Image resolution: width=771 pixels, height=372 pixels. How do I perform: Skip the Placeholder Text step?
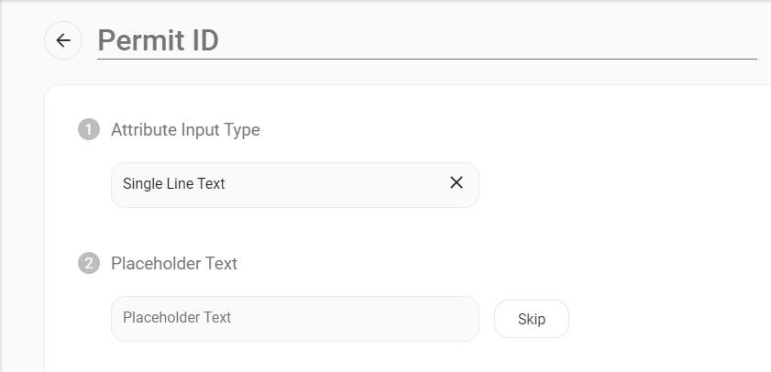[x=531, y=319]
